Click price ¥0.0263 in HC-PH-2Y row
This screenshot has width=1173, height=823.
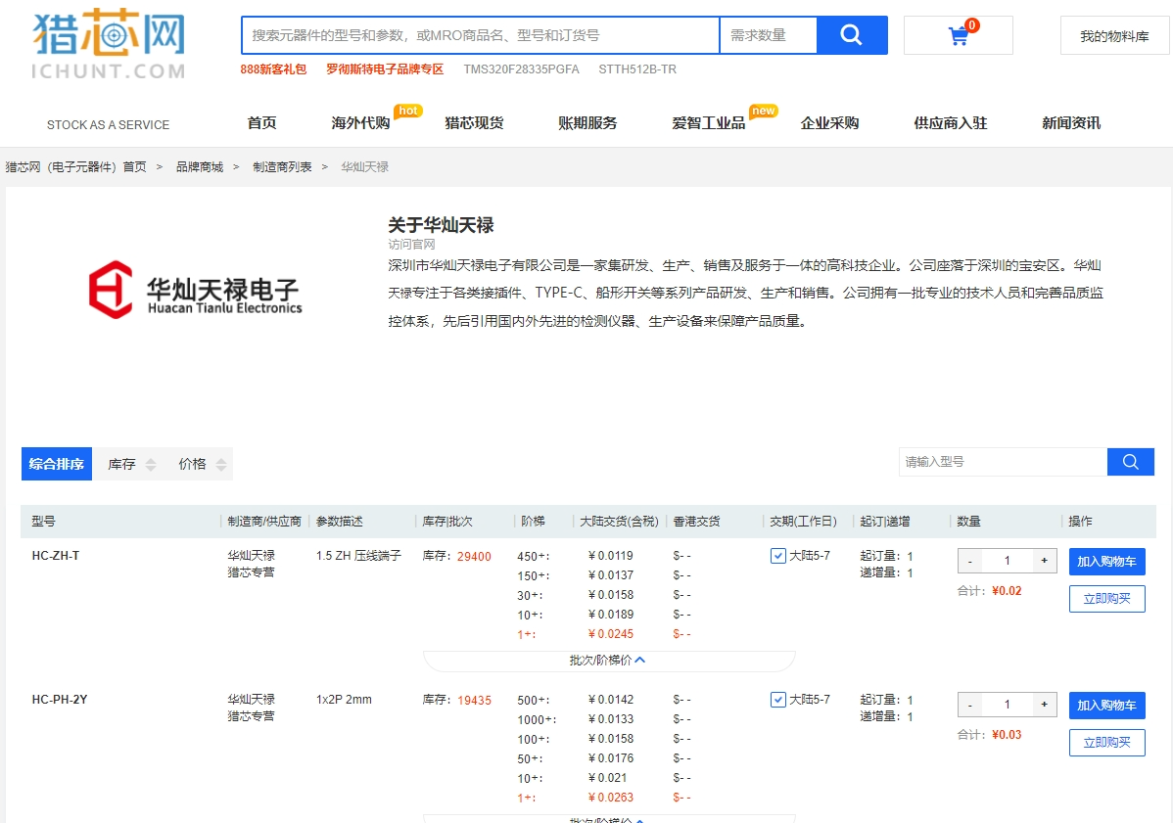coord(610,798)
